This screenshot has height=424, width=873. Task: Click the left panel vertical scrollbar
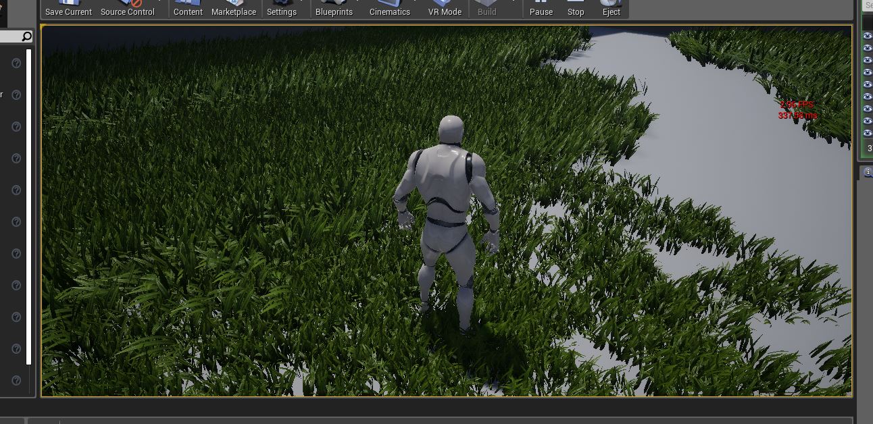[x=29, y=203]
